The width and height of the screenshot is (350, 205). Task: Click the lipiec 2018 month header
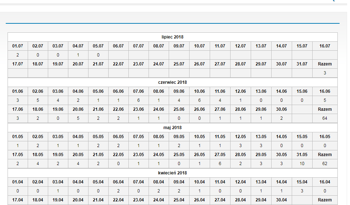click(173, 37)
